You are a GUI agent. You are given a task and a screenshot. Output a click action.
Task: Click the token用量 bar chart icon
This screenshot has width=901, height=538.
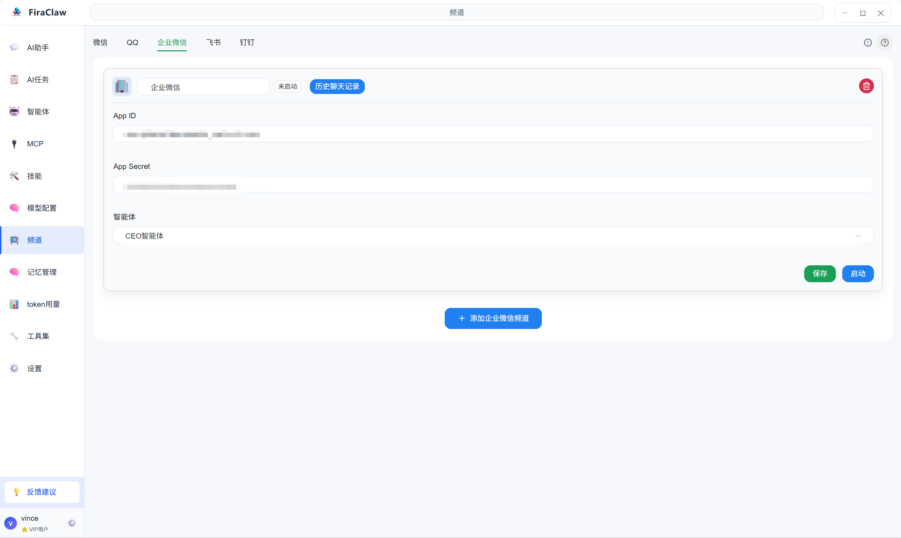pos(14,304)
